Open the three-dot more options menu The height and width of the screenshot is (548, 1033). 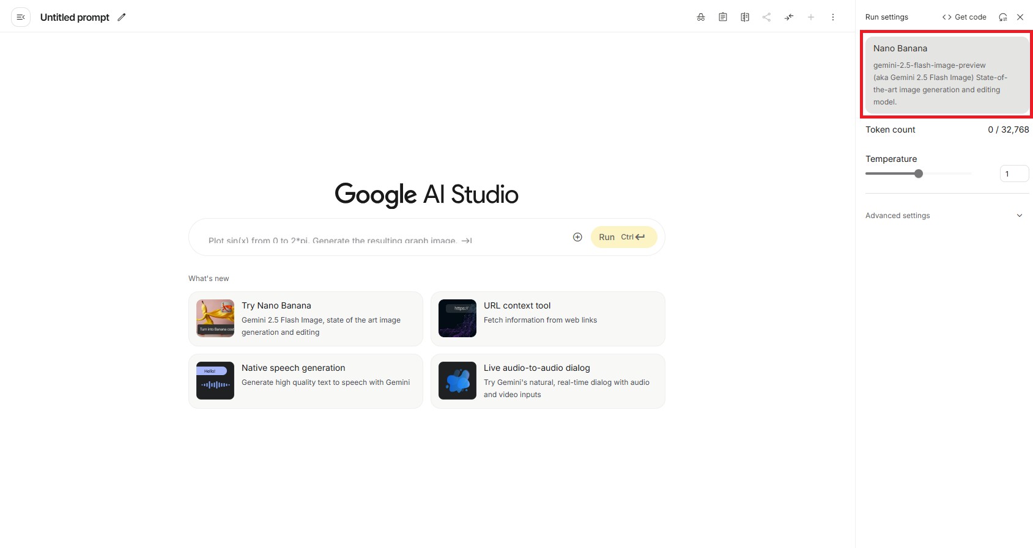pos(833,17)
